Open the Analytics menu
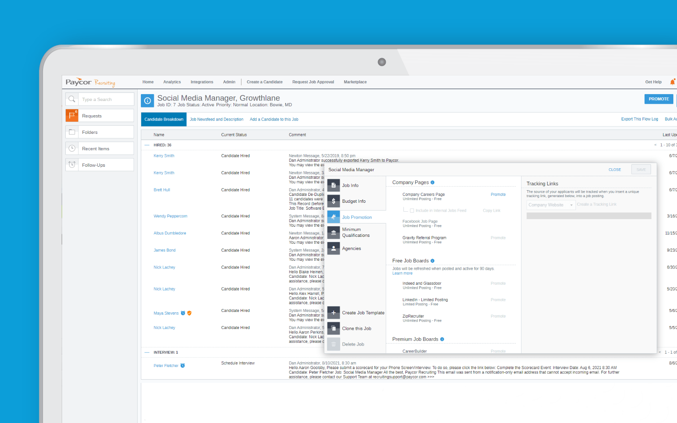 172,82
